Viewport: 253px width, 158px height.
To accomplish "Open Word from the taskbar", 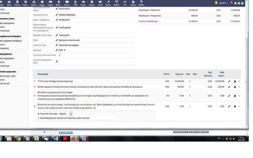I will pyautogui.click(x=55, y=139).
